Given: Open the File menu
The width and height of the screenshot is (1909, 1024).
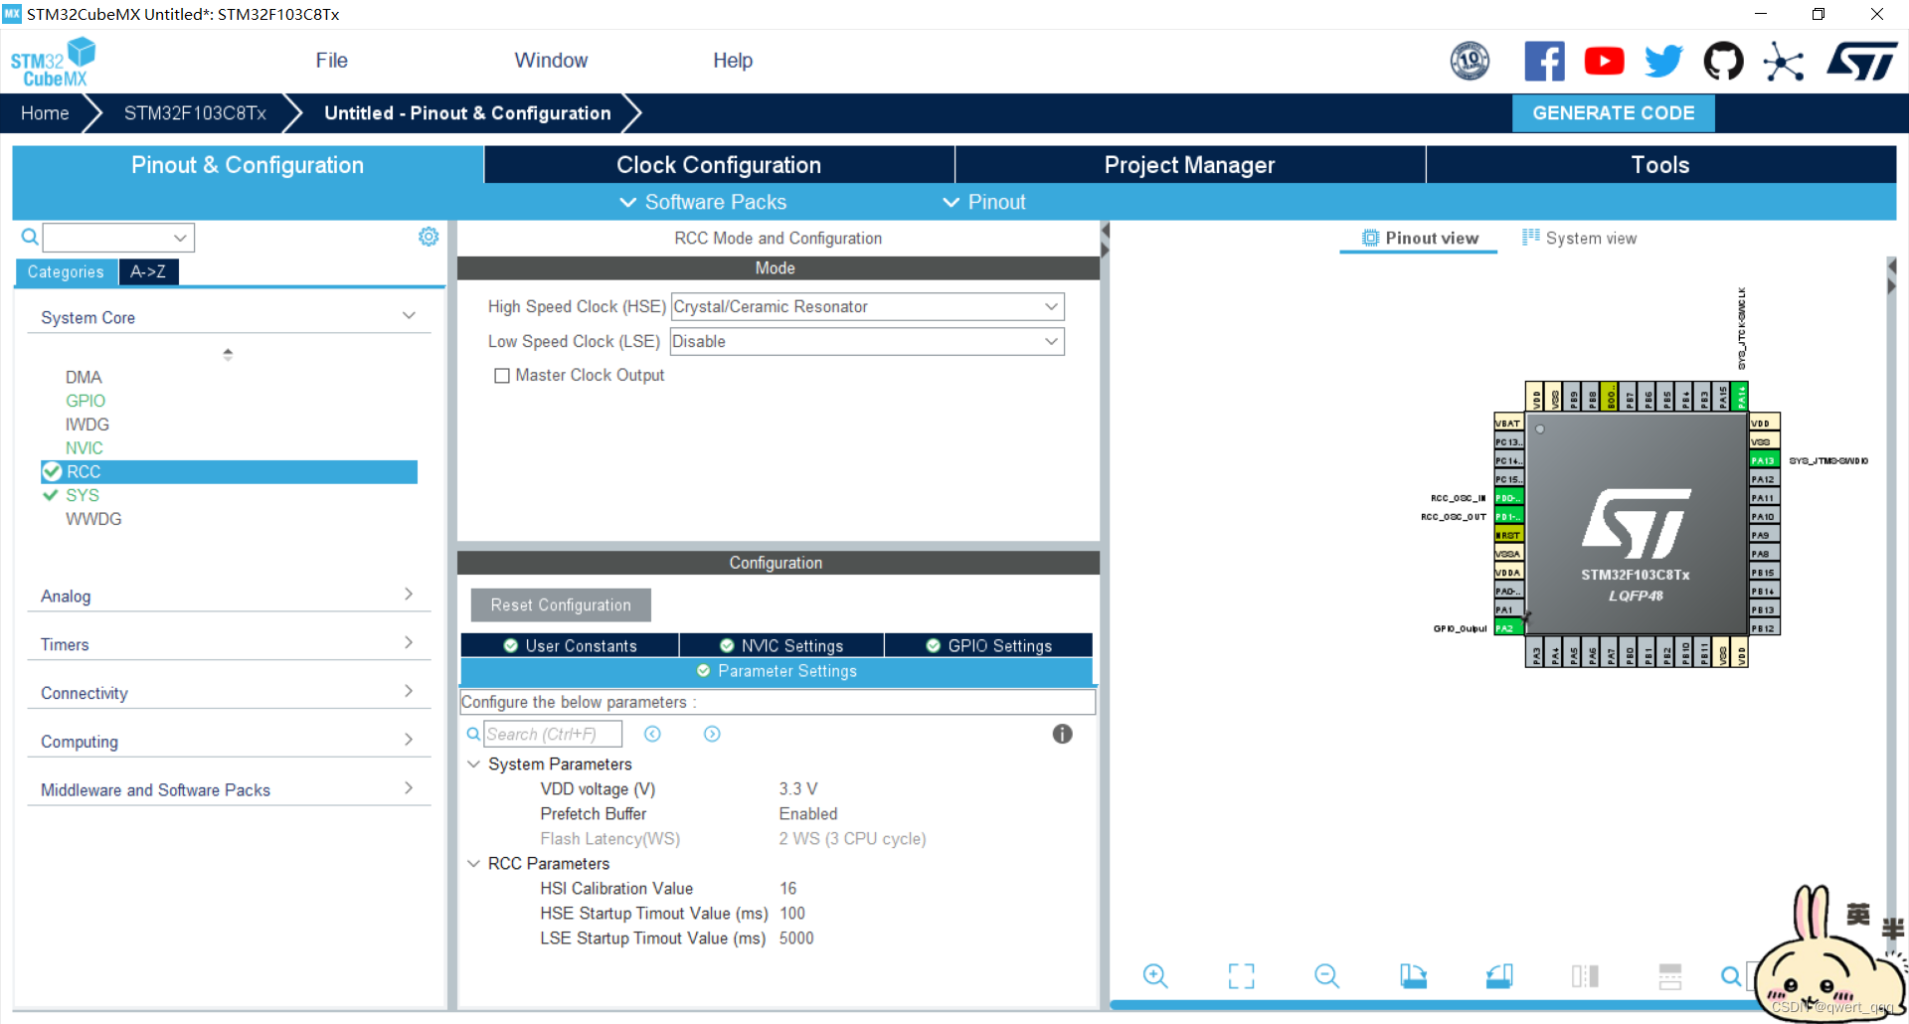Looking at the screenshot, I should tap(331, 61).
